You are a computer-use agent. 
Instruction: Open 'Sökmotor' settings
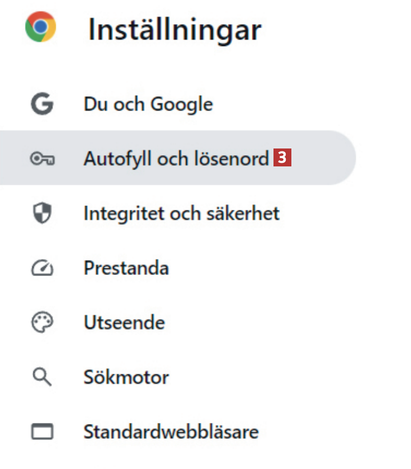click(126, 378)
